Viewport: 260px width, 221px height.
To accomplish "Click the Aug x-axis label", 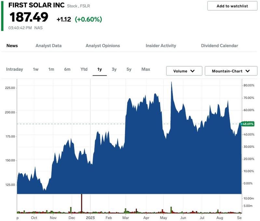I will tap(220, 218).
